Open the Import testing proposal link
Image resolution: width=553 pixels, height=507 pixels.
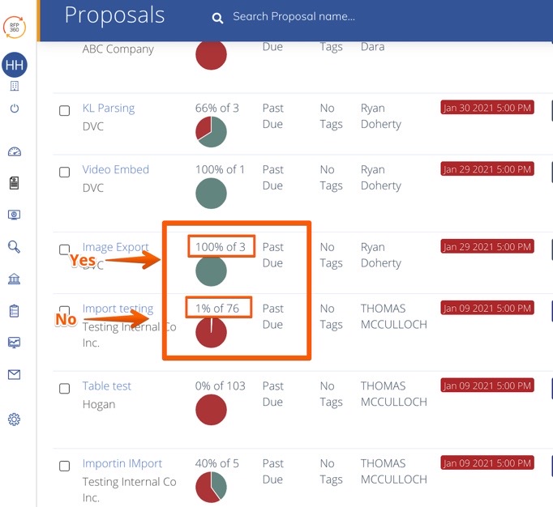[x=118, y=309]
